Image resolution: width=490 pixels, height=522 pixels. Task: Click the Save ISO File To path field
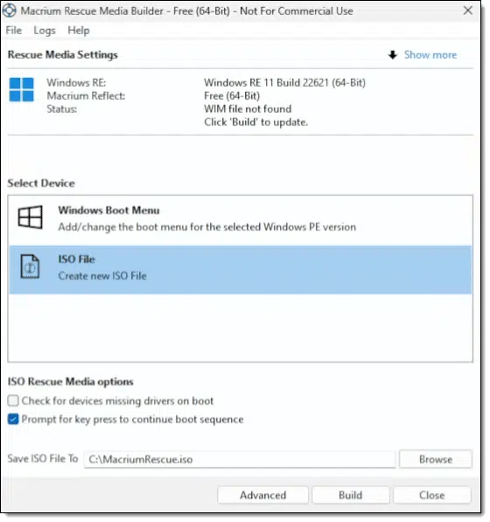click(240, 460)
